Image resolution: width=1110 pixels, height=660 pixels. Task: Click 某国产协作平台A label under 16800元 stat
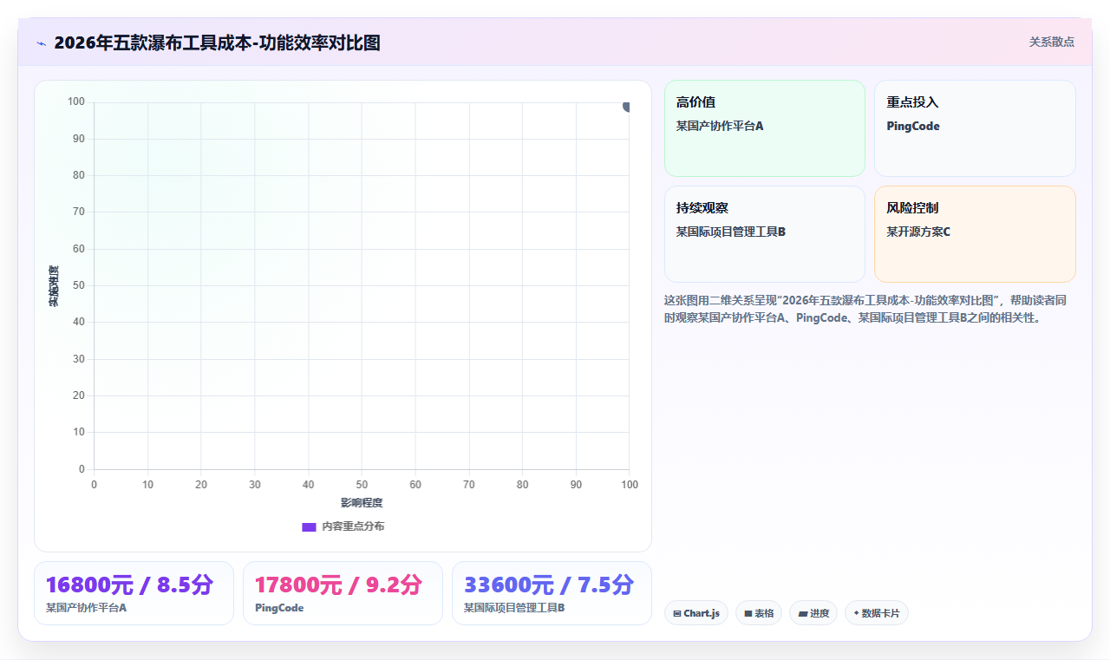click(x=86, y=608)
